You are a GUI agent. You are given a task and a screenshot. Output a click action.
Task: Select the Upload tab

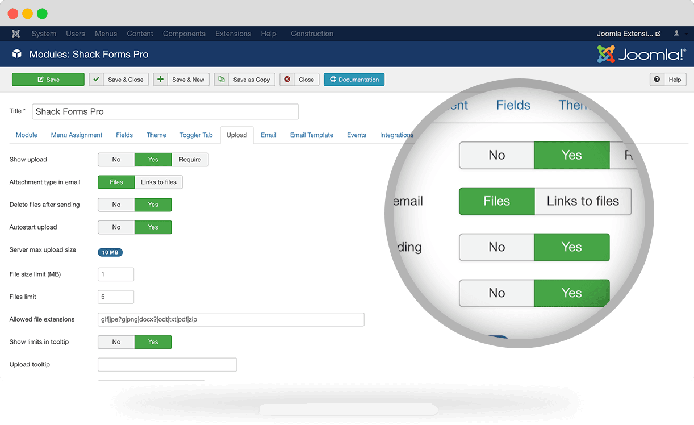237,135
